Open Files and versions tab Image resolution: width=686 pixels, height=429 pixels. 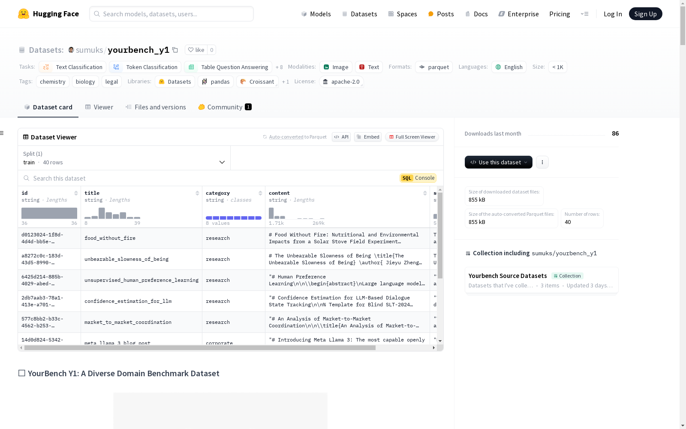tap(156, 107)
